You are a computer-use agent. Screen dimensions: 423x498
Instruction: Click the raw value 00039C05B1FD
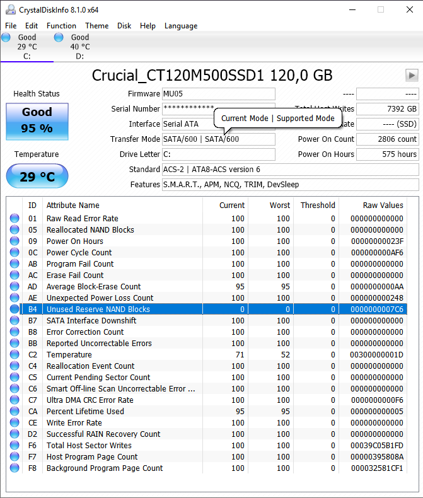pyautogui.click(x=377, y=446)
